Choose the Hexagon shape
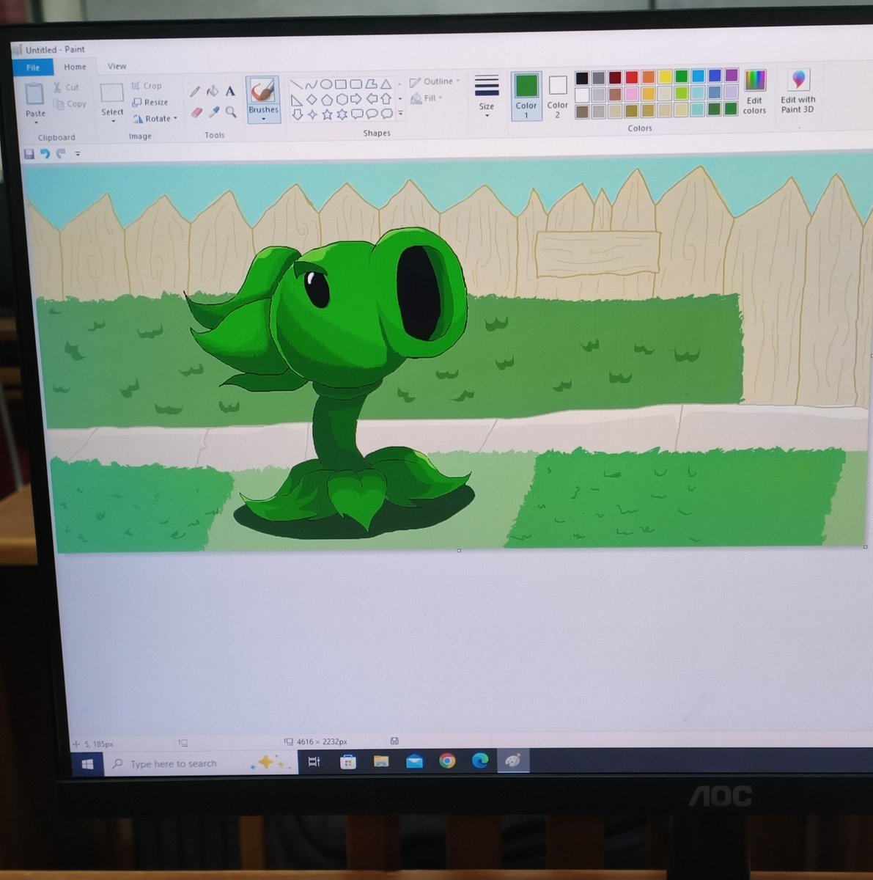The height and width of the screenshot is (880, 873). [342, 99]
